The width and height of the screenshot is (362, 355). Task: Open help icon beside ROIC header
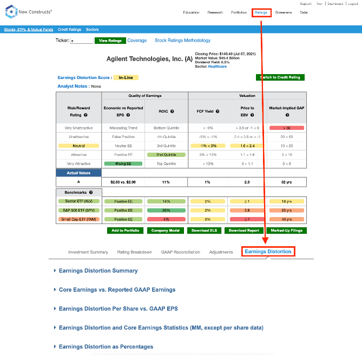(x=172, y=111)
